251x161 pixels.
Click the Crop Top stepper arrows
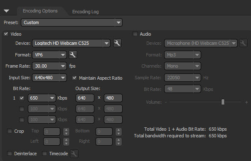pyautogui.click(x=66, y=132)
